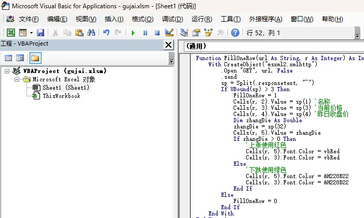
Task: Click the With CreateObject("msxml2.xmlhttp") line
Action: click(x=263, y=64)
